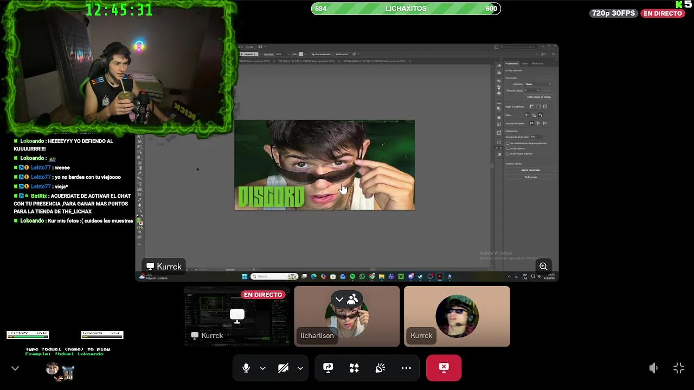Open the activities launcher icon
The height and width of the screenshot is (390, 694).
point(354,368)
